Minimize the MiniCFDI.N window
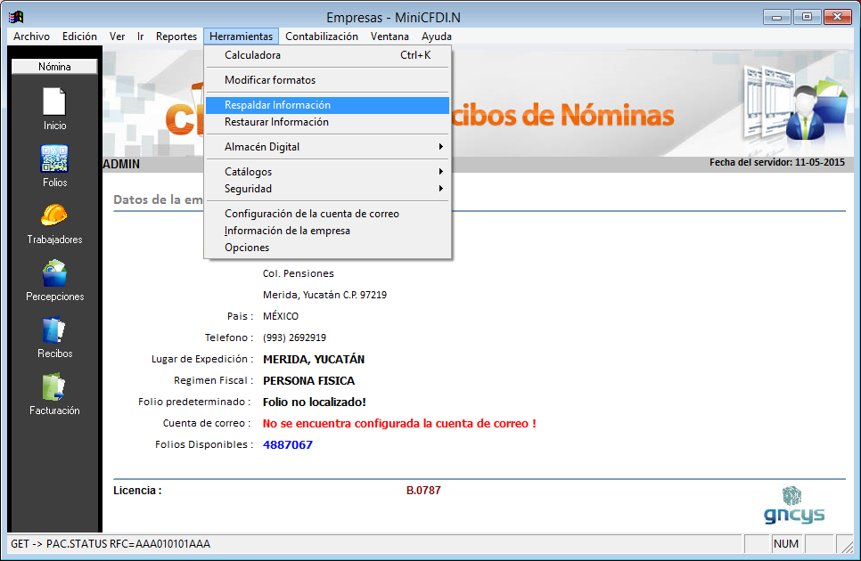 coord(776,17)
